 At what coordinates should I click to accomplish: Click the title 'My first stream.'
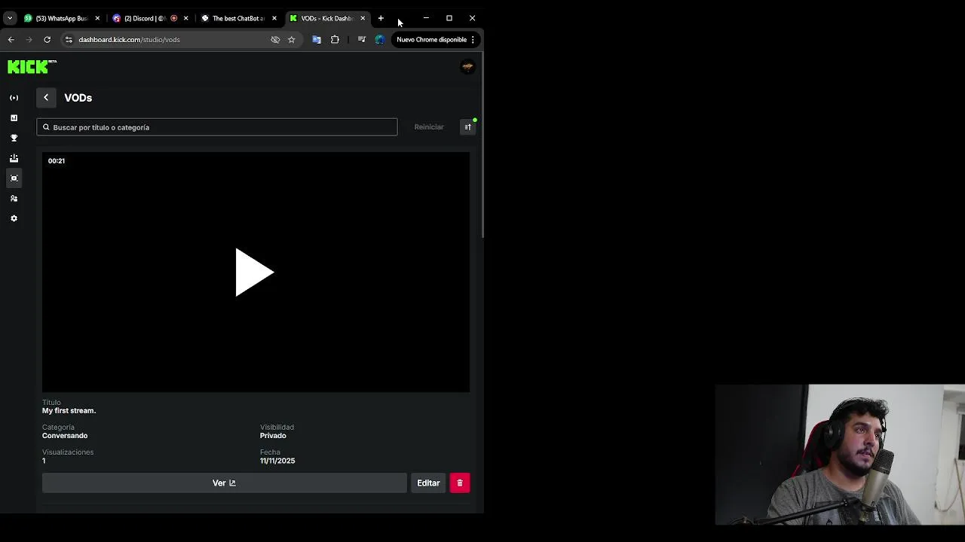pos(69,411)
